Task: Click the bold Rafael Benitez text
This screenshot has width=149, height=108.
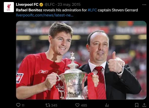Action: tap(29, 10)
